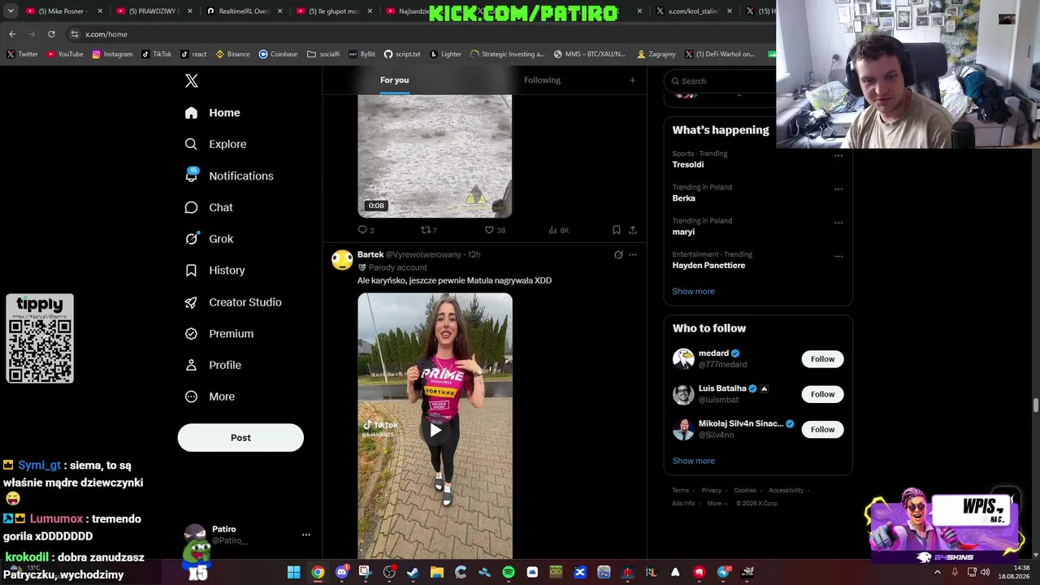The height and width of the screenshot is (585, 1040).
Task: Open Bartek's display name link
Action: (x=370, y=254)
